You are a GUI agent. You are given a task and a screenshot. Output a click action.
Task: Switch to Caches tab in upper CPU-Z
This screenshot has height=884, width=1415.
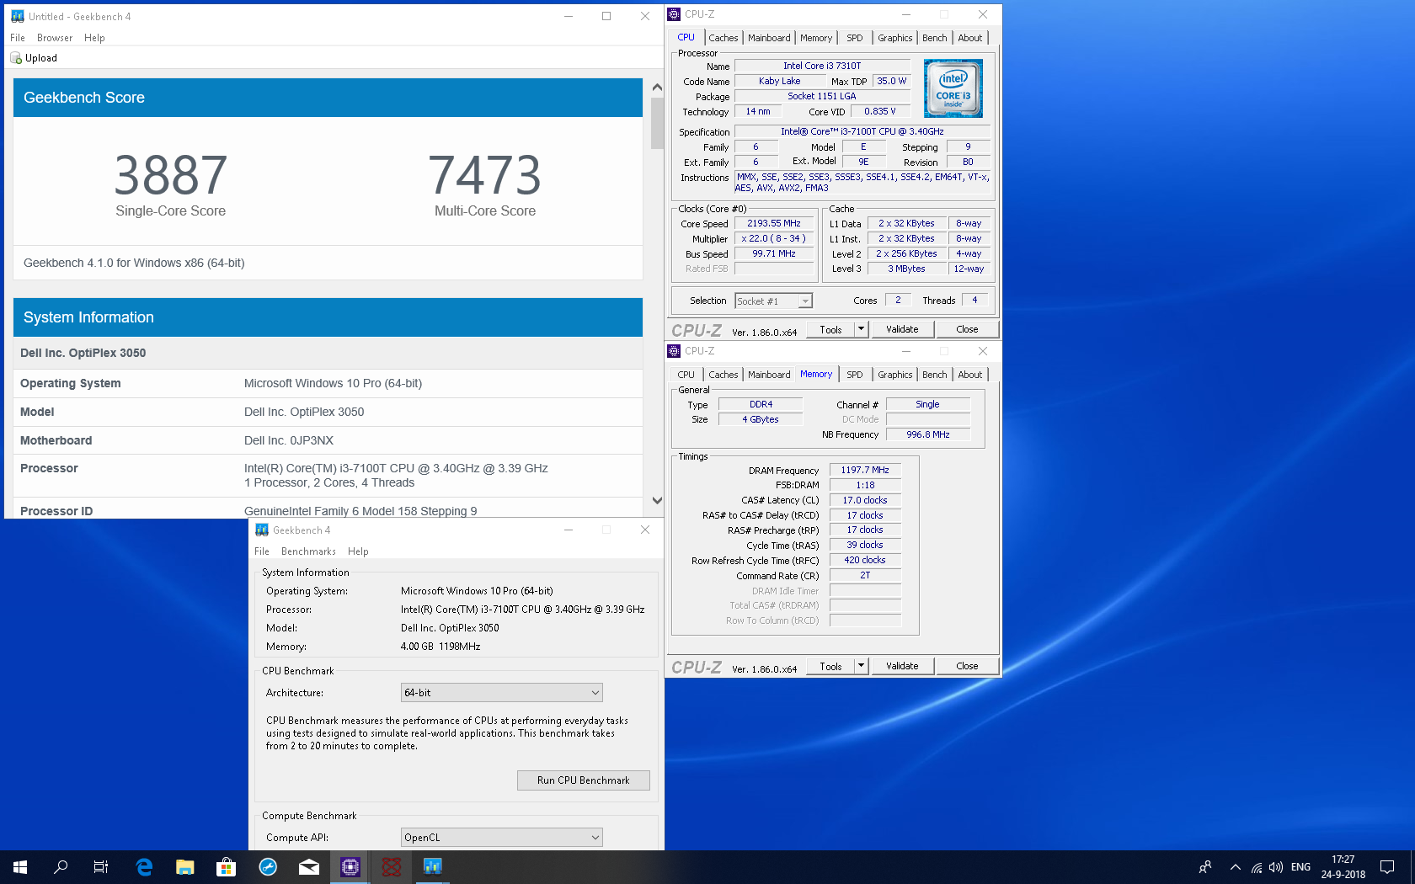[x=723, y=38]
